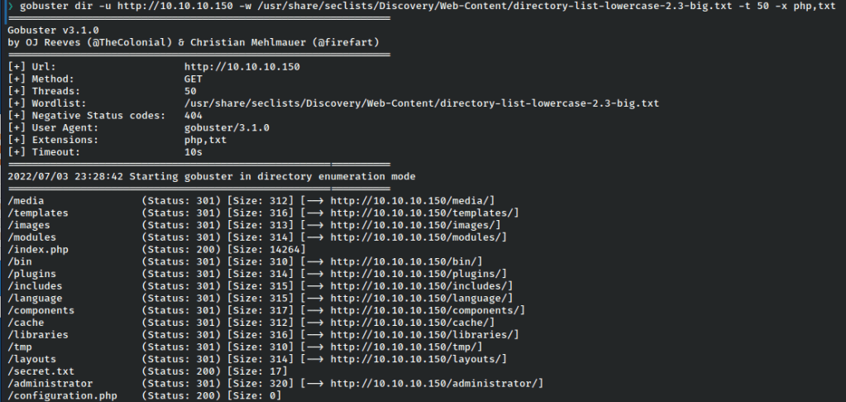Open the http://10.10.10.150/layouts/ URL
The image size is (846, 402).
(418, 360)
